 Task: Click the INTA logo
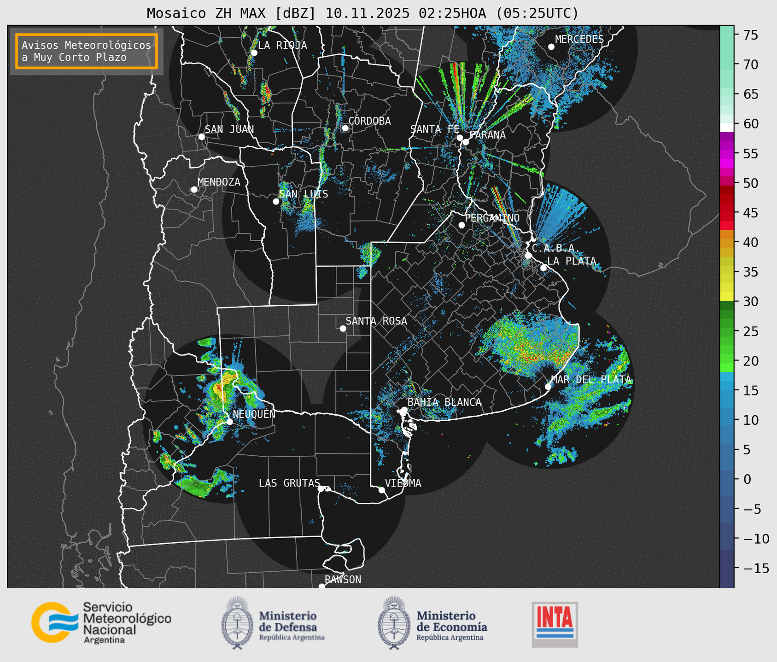coord(555,625)
